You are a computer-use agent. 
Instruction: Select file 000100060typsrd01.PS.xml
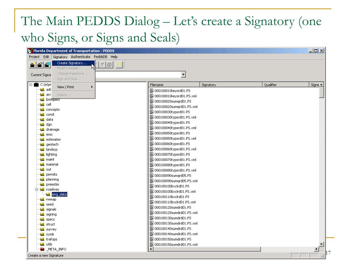pos(175,149)
